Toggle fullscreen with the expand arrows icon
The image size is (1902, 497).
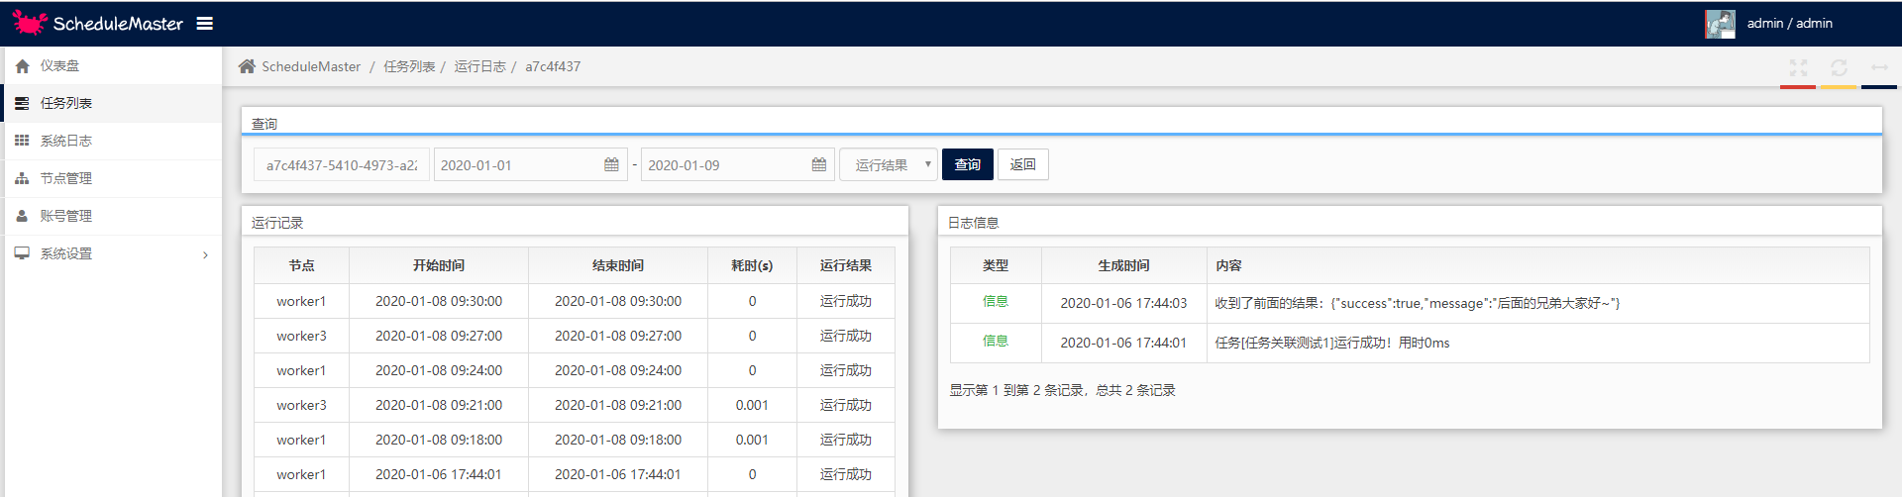tap(1798, 67)
